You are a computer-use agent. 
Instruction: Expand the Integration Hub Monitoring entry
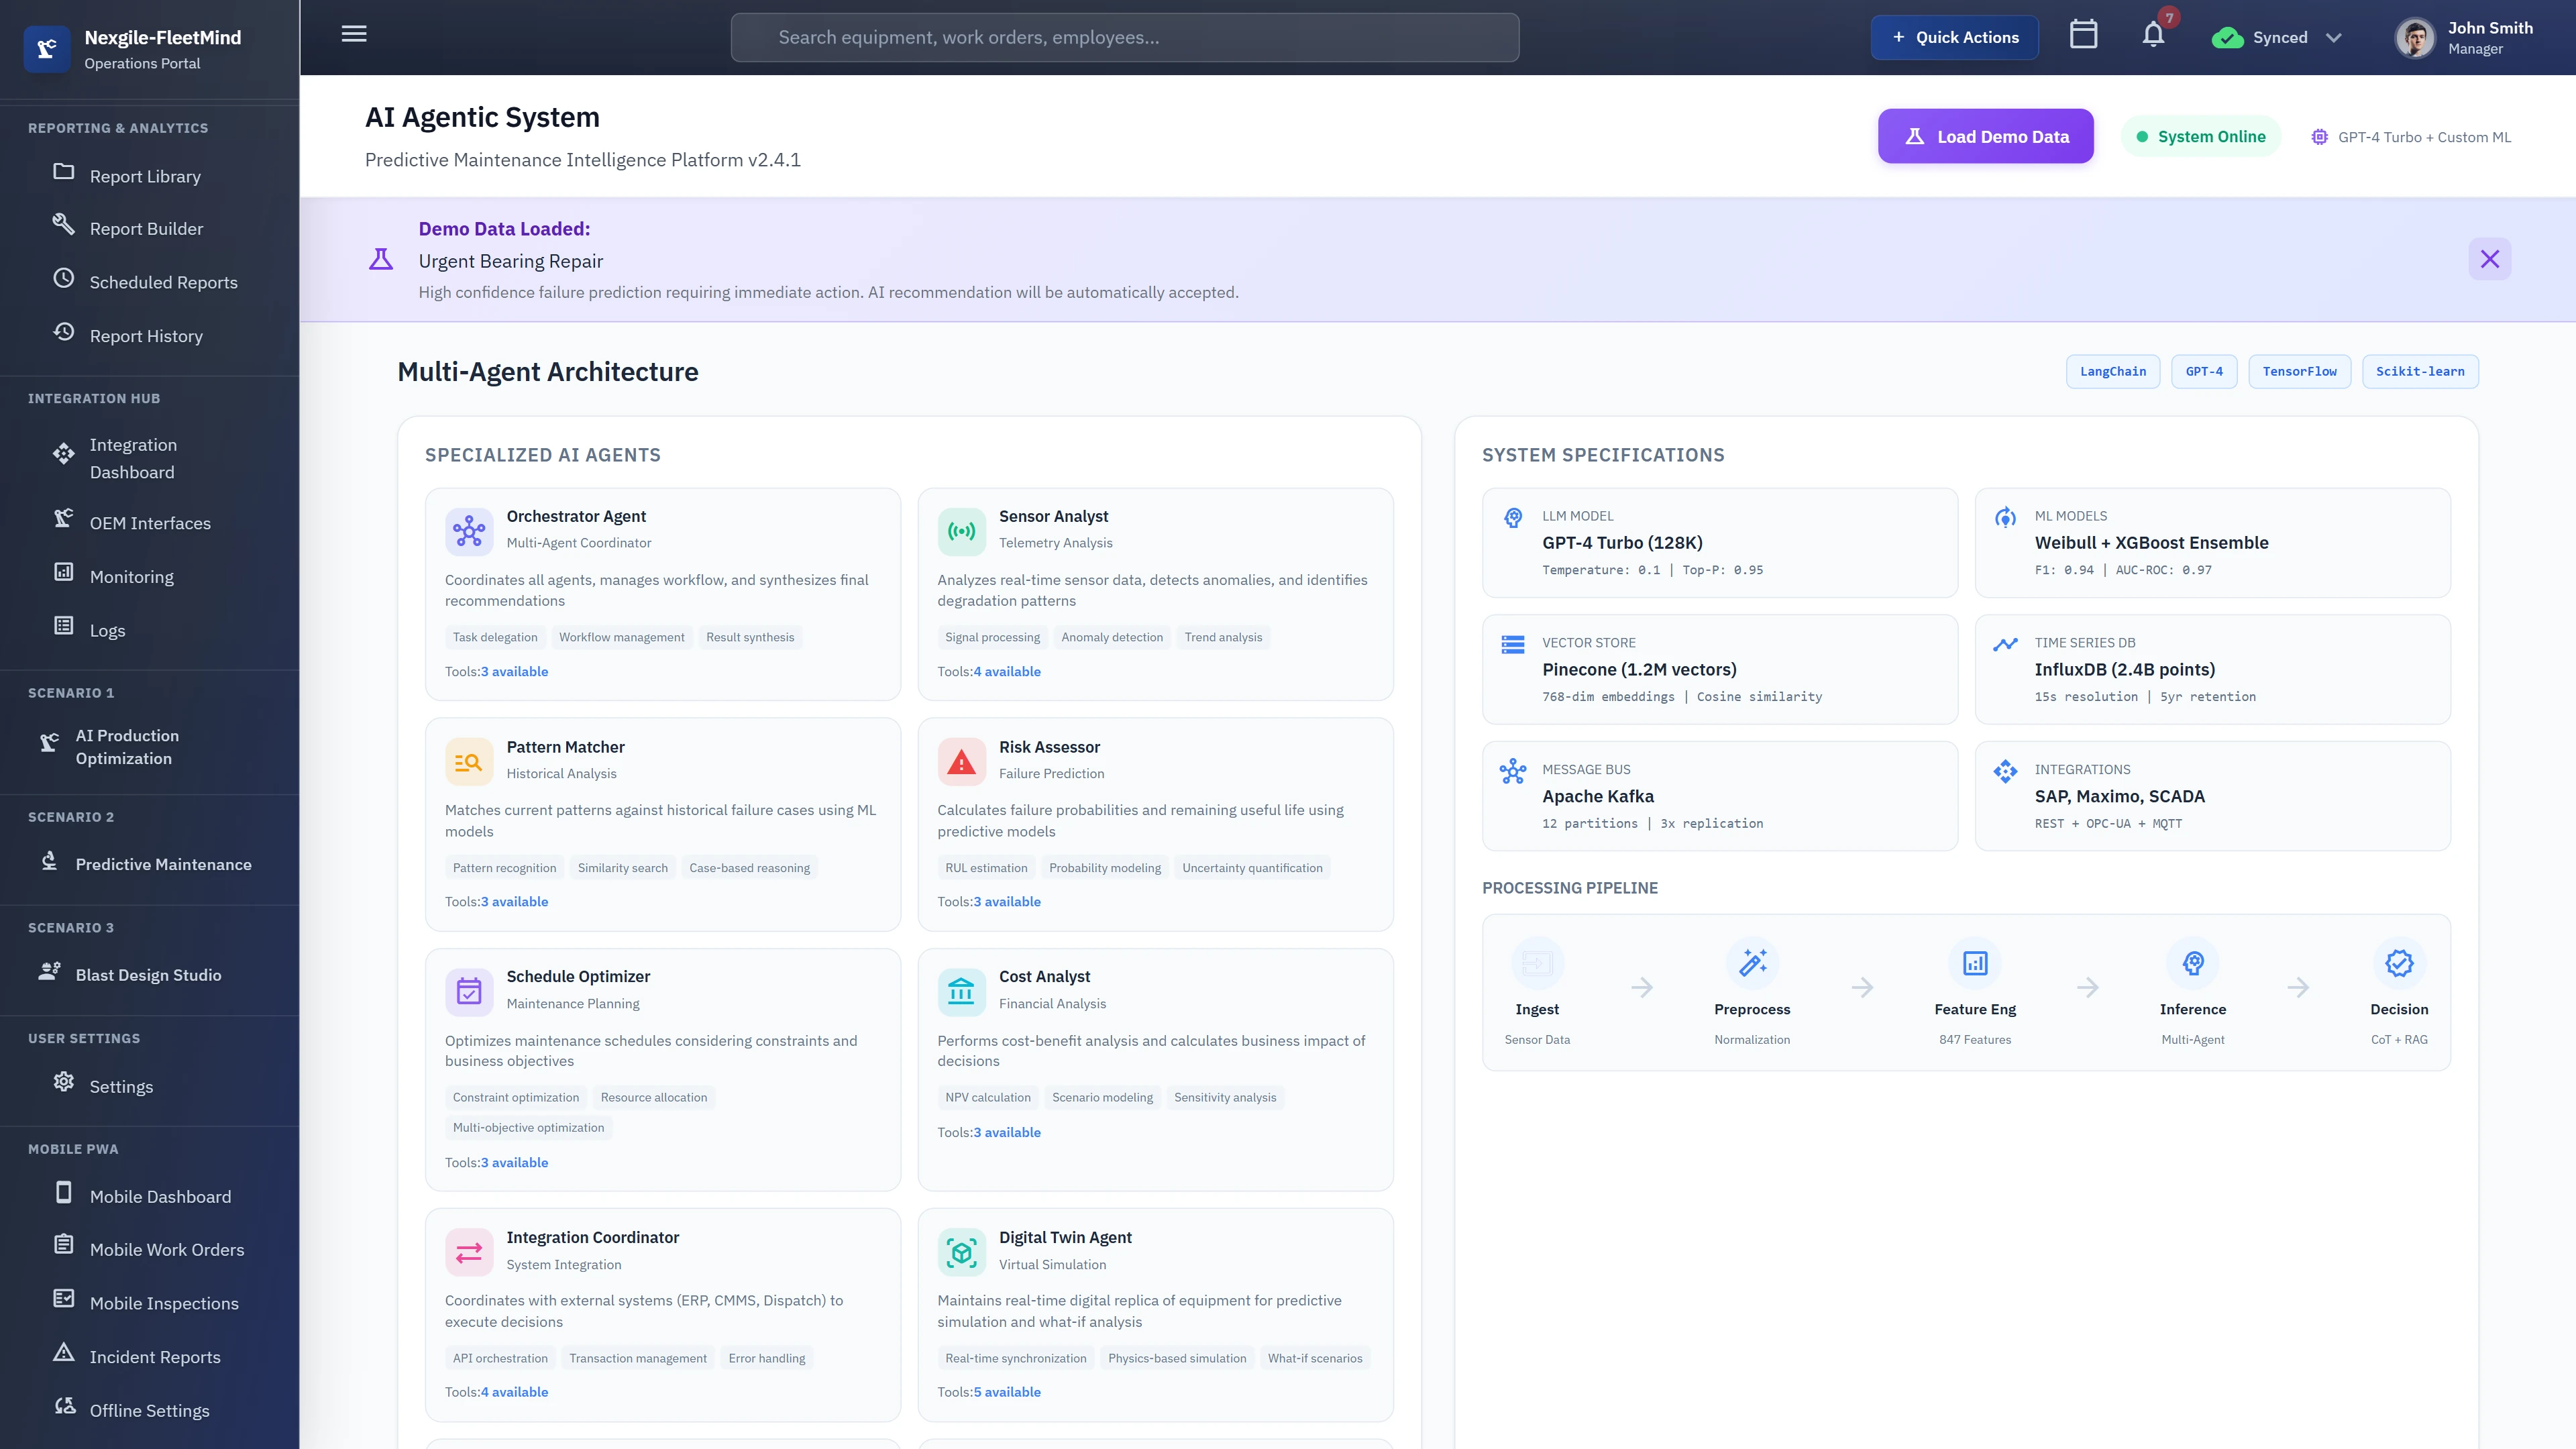pos(131,576)
